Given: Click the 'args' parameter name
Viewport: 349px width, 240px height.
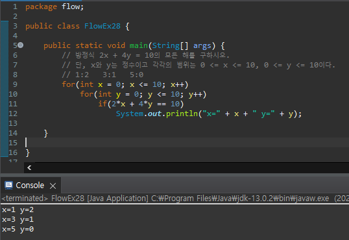Looking at the screenshot, I should tap(202, 46).
